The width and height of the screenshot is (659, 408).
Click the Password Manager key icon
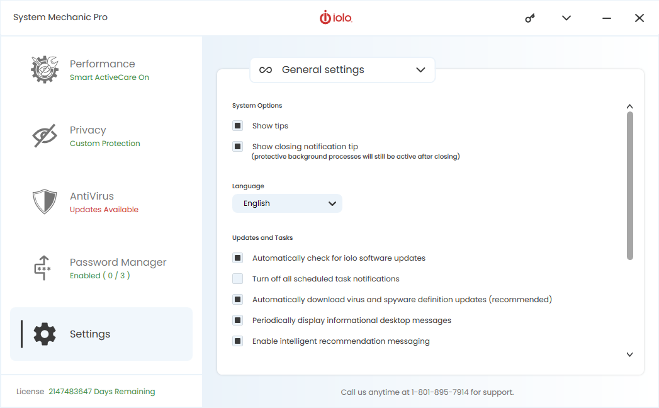pos(42,268)
